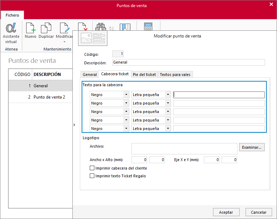Open the second row Letra pequeña dropdown
The image size is (277, 219).
168,103
